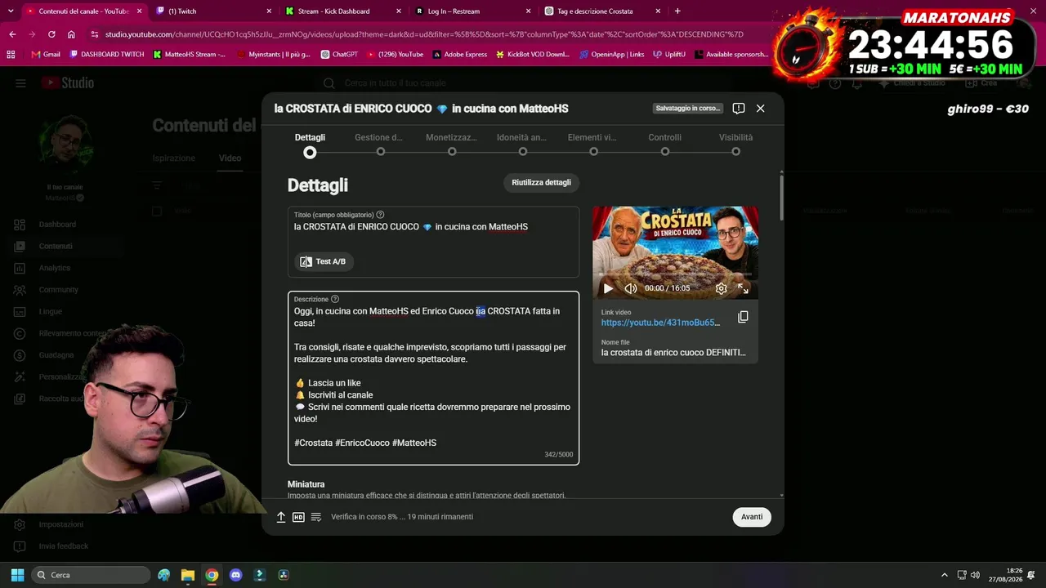Click Invia feedback in the sidebar
The image size is (1046, 588).
64,546
